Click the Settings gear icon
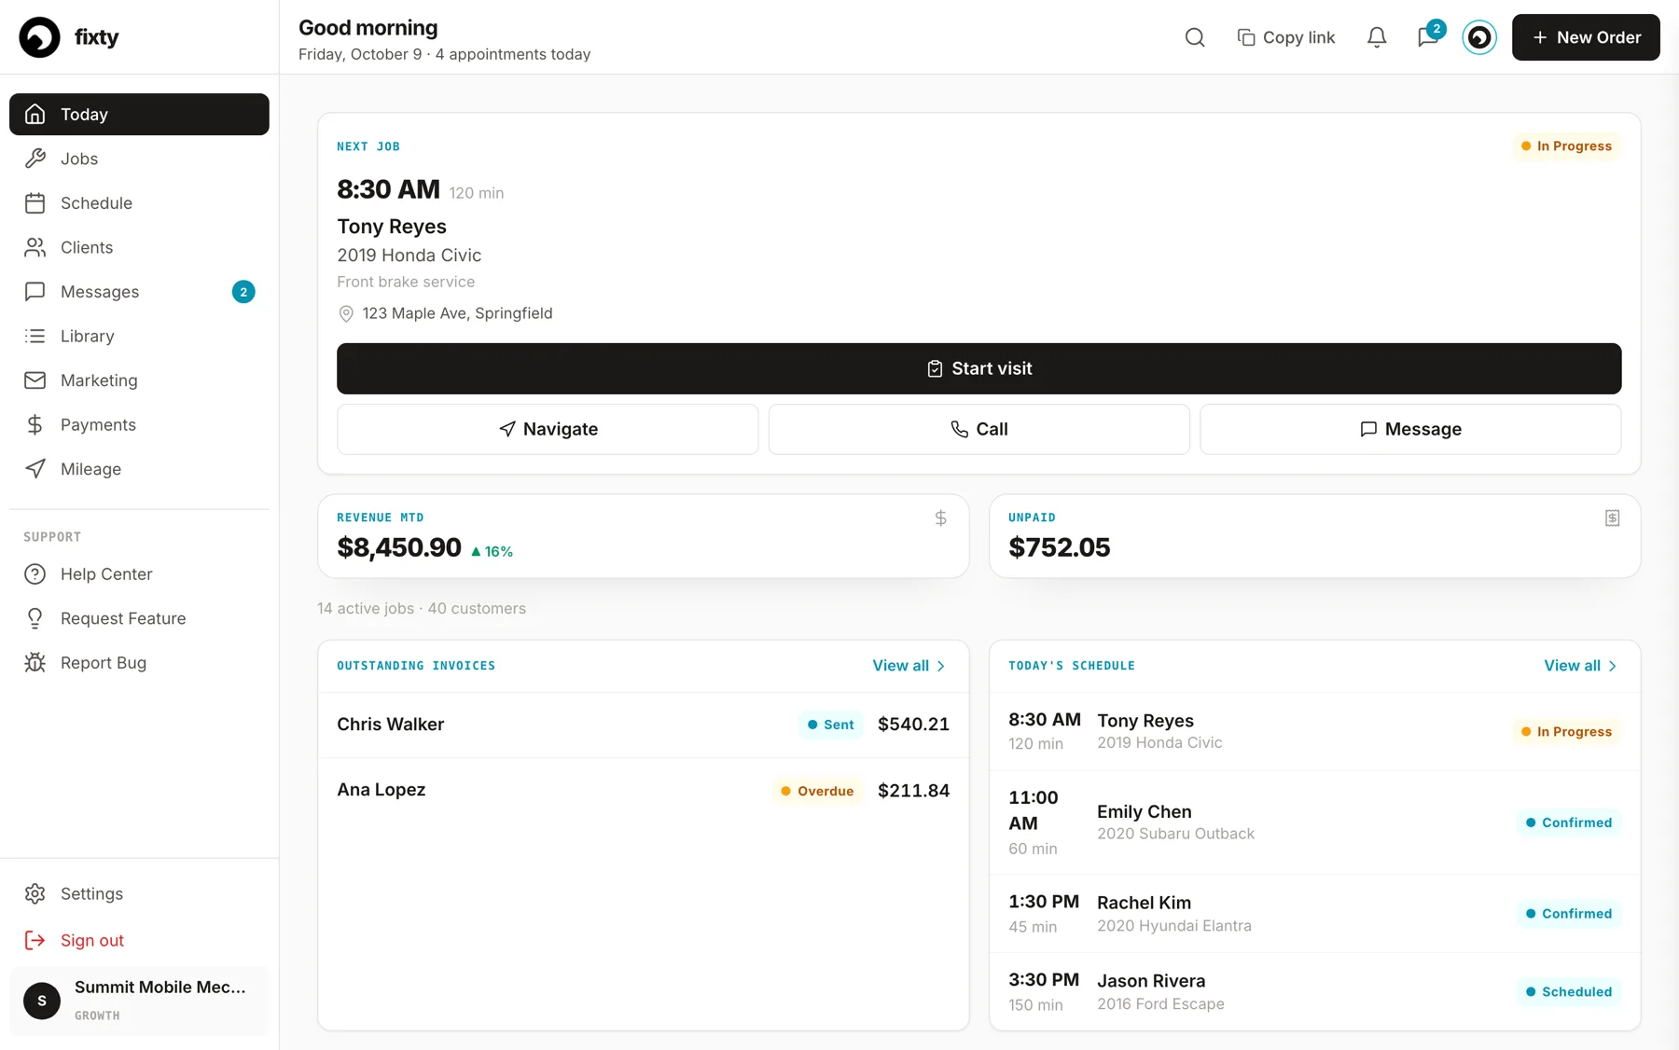1679x1050 pixels. pyautogui.click(x=35, y=893)
